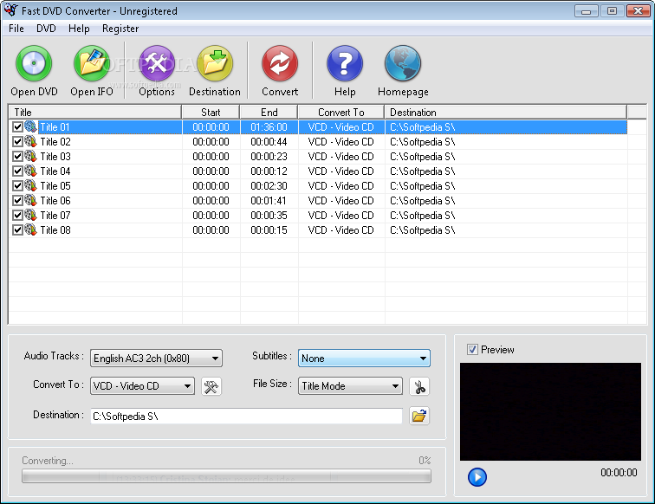Visit Homepage via the globe icon
The image size is (655, 504).
coord(403,63)
